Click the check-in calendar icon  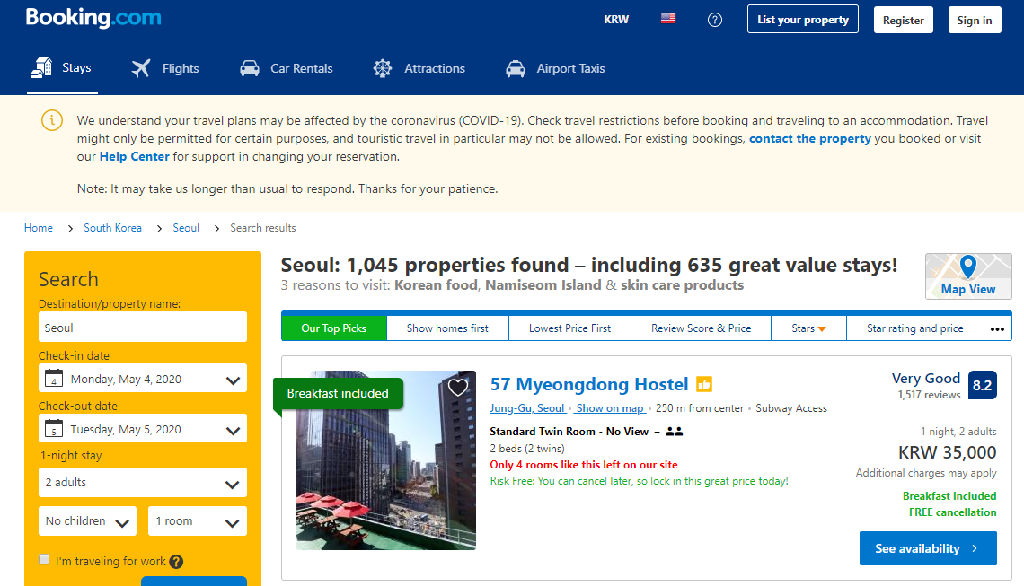click(54, 378)
